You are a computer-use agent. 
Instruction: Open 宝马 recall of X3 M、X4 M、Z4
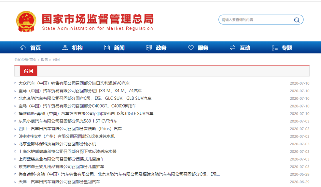click(x=80, y=91)
